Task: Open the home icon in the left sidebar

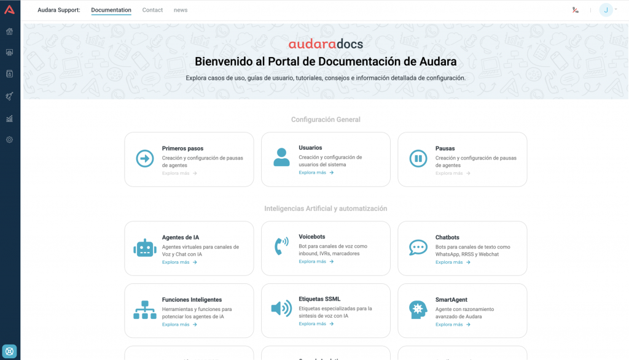Action: 9,32
